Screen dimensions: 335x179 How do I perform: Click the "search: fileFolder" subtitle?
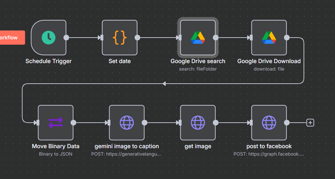(x=198, y=69)
